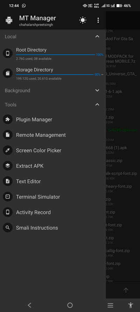Click the Screen Color Picker eyedropper icon
Viewport: 140px width, 312px height.
point(8,150)
